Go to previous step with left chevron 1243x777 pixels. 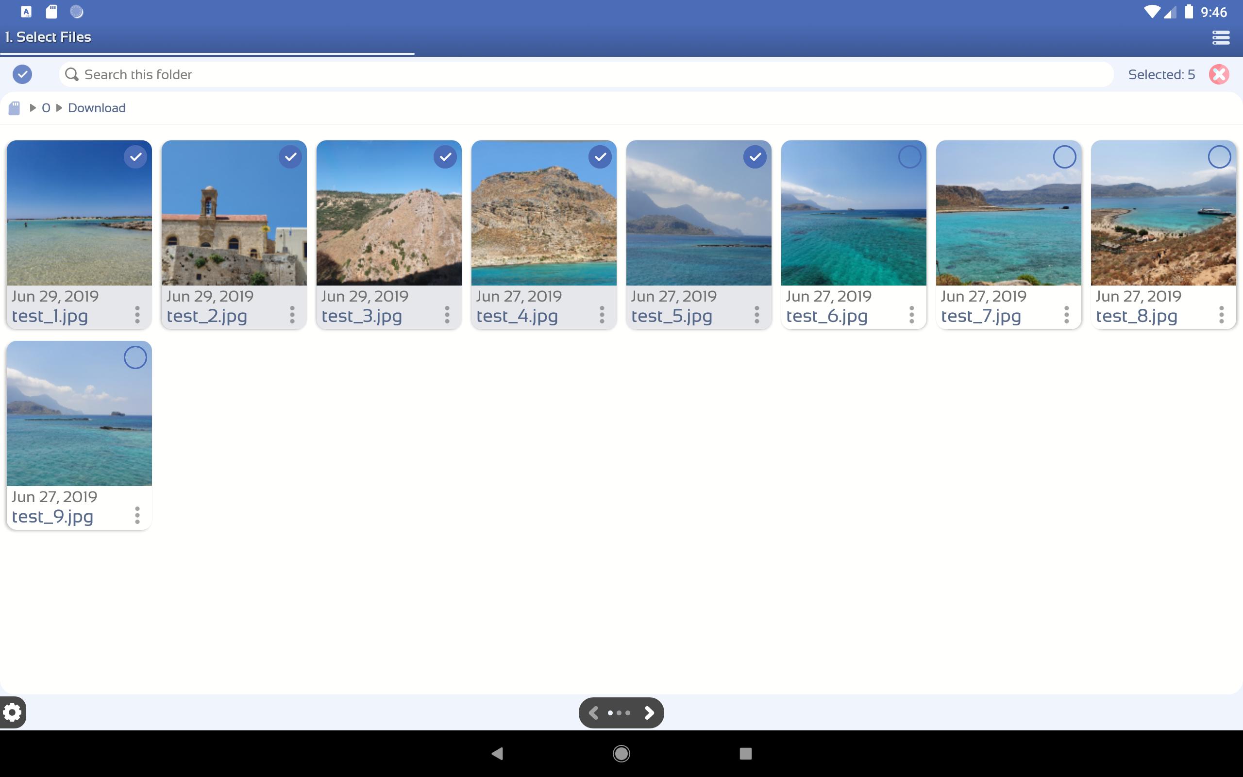point(593,713)
